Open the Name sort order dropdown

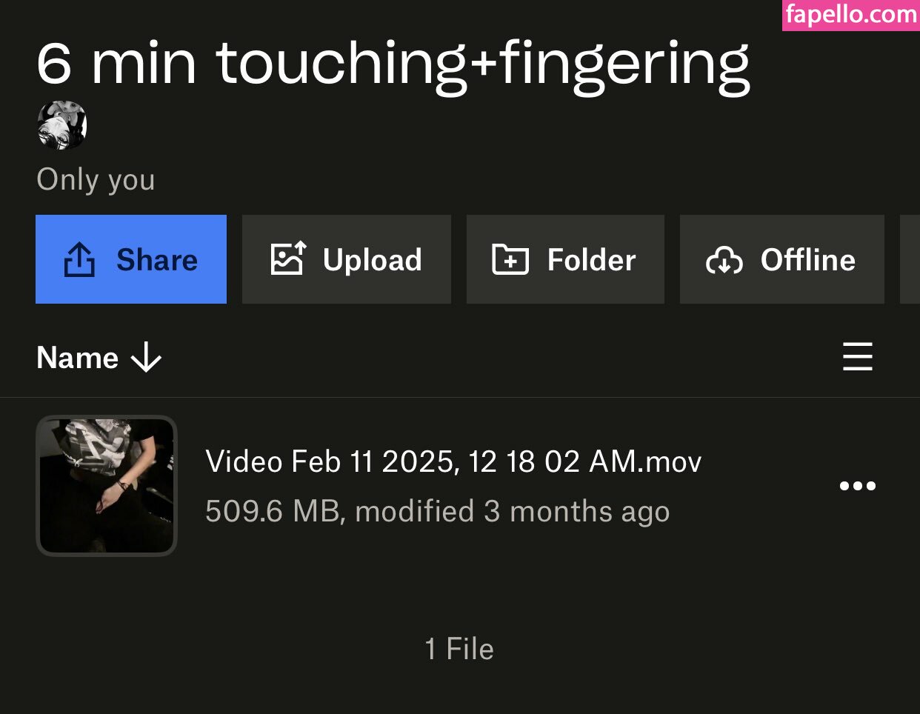click(x=78, y=358)
